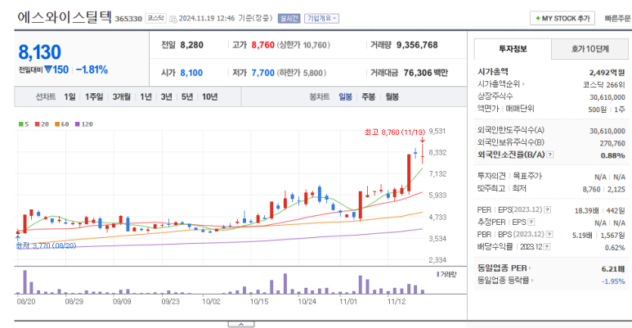The width and height of the screenshot is (632, 328).
Task: Click the 거래량 volume legend marker
Action: (446, 274)
